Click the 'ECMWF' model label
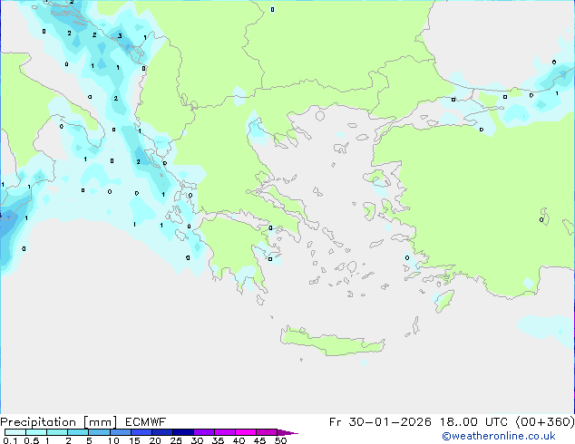This screenshot has width=575, height=444. point(146,422)
